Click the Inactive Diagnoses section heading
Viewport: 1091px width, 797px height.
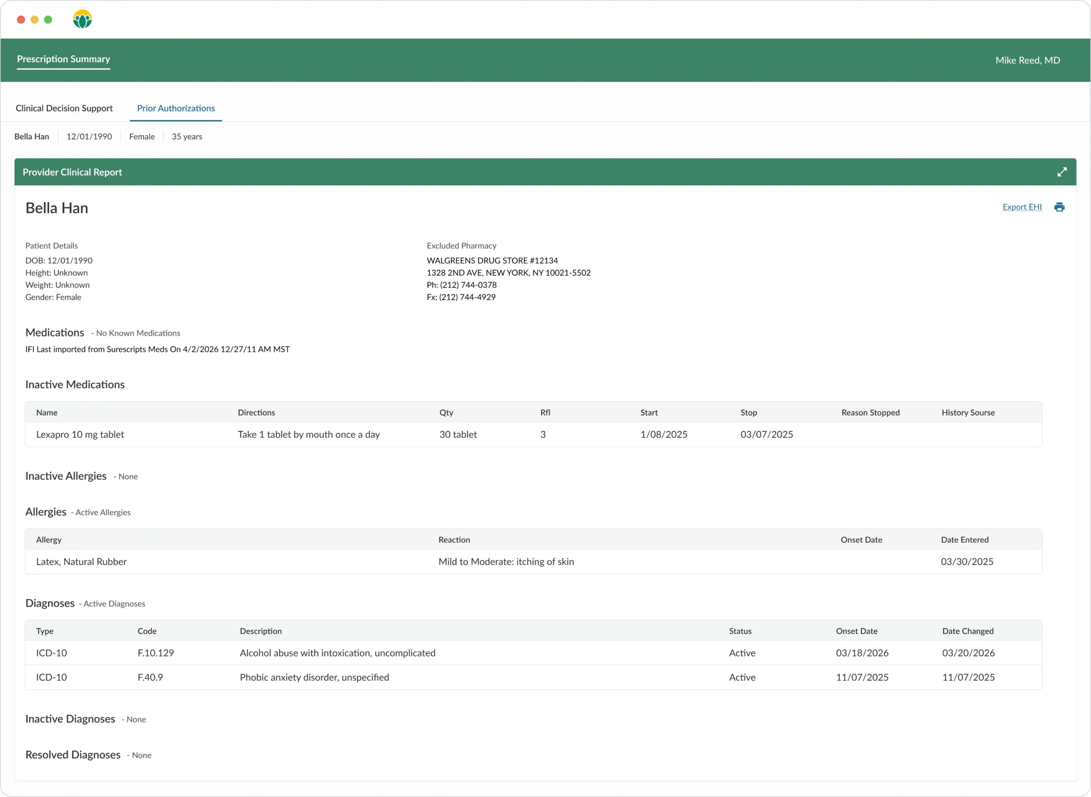pyautogui.click(x=70, y=718)
